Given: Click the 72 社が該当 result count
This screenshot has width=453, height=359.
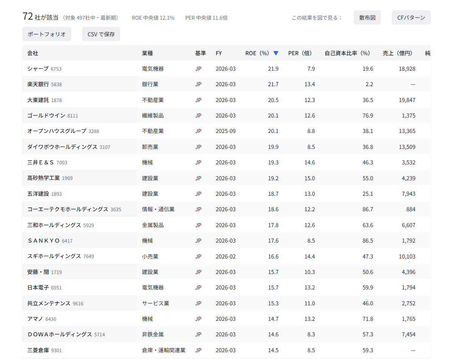Looking at the screenshot, I should tap(40, 17).
